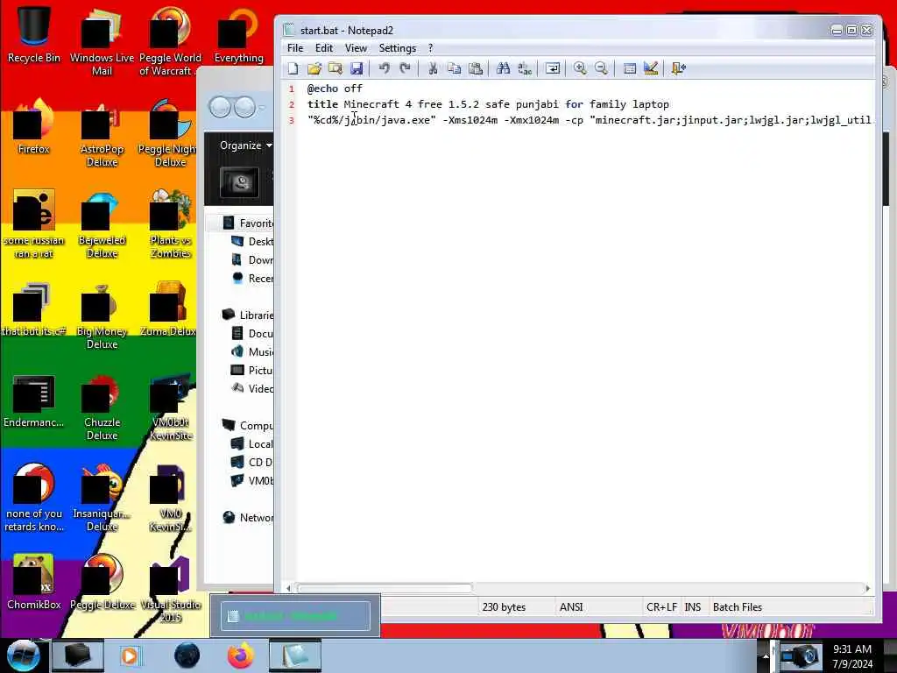Click media player icon in taskbar
This screenshot has height=673, width=897.
130,655
